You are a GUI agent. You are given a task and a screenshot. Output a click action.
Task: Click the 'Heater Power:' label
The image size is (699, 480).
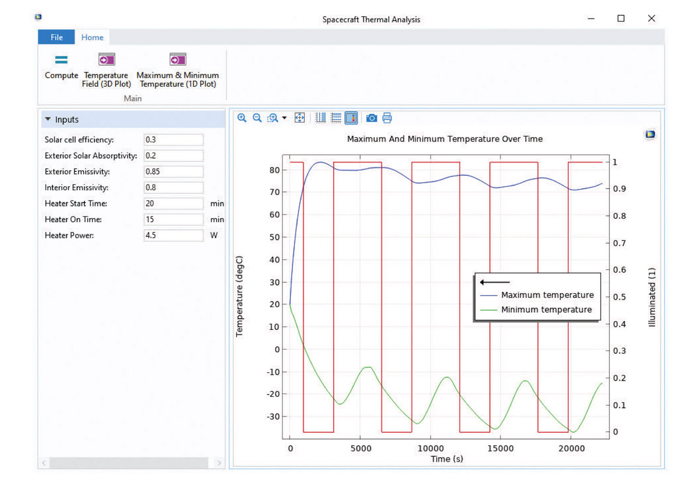pos(68,236)
